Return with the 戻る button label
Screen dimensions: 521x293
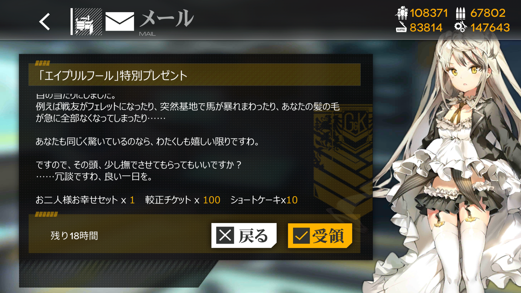[x=253, y=236]
